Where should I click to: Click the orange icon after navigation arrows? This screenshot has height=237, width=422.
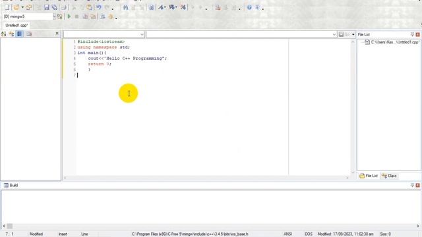coord(218,7)
